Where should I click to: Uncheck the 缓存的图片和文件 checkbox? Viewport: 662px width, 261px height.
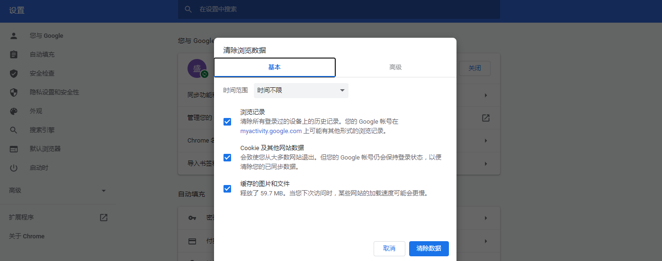coord(227,189)
